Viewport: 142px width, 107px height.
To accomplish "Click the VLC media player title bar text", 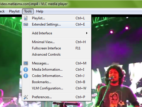I will point(54,4).
